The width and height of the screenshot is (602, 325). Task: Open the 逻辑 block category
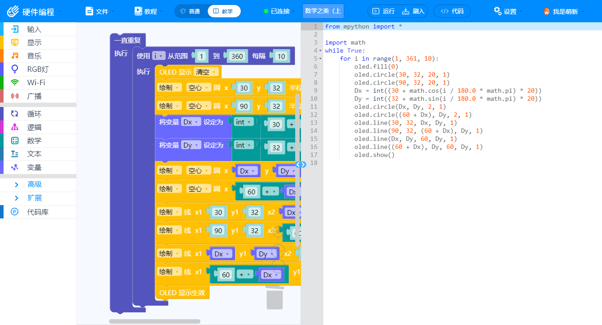coord(38,128)
